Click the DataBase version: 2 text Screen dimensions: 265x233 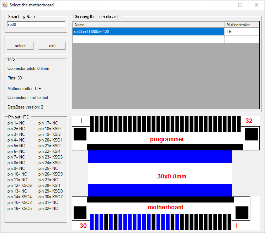[25, 107]
